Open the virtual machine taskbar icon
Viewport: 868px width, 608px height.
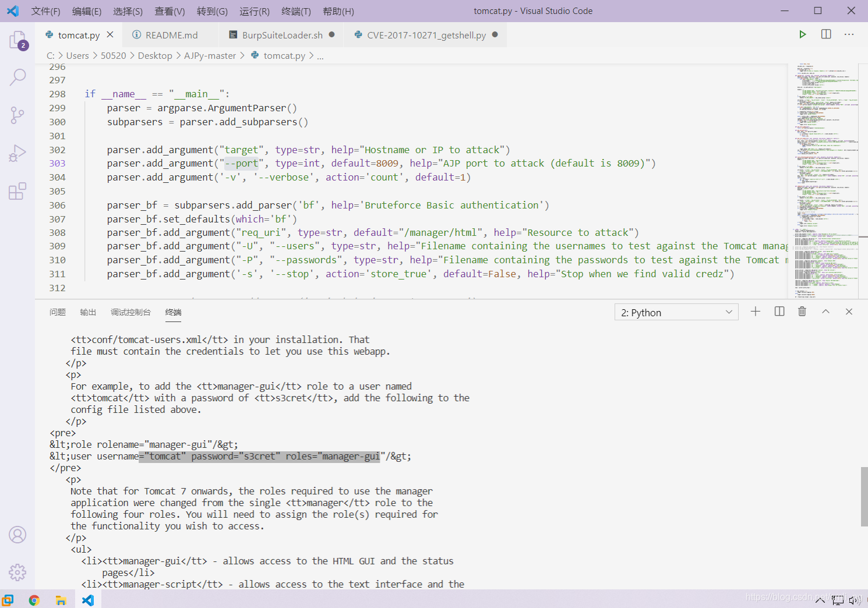7,600
